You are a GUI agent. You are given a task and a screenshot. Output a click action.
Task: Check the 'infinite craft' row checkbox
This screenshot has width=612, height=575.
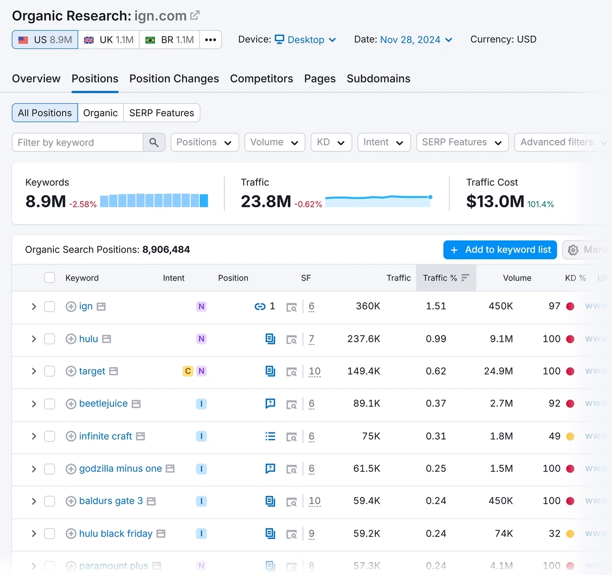coord(49,436)
